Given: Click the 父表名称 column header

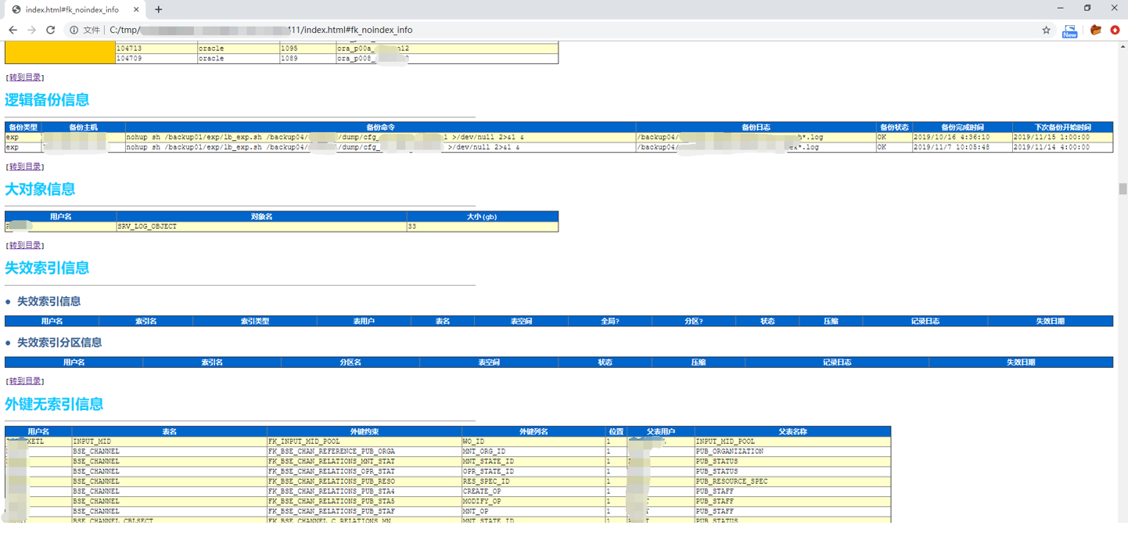Looking at the screenshot, I should pyautogui.click(x=792, y=432).
